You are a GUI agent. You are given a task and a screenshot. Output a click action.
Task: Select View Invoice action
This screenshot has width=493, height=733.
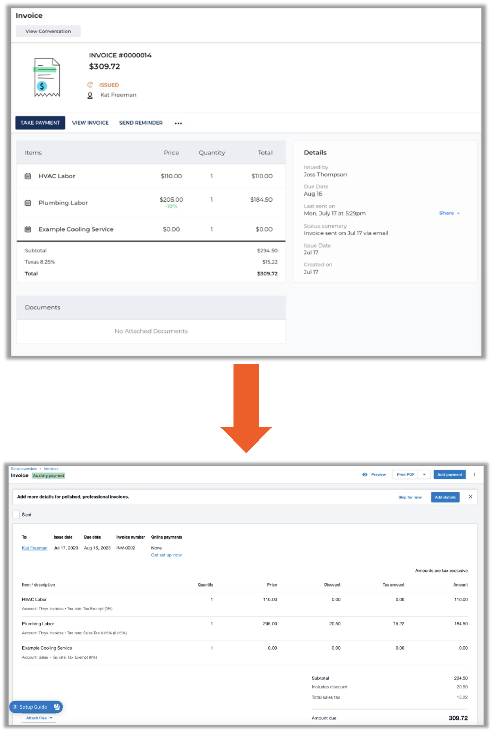click(x=90, y=123)
